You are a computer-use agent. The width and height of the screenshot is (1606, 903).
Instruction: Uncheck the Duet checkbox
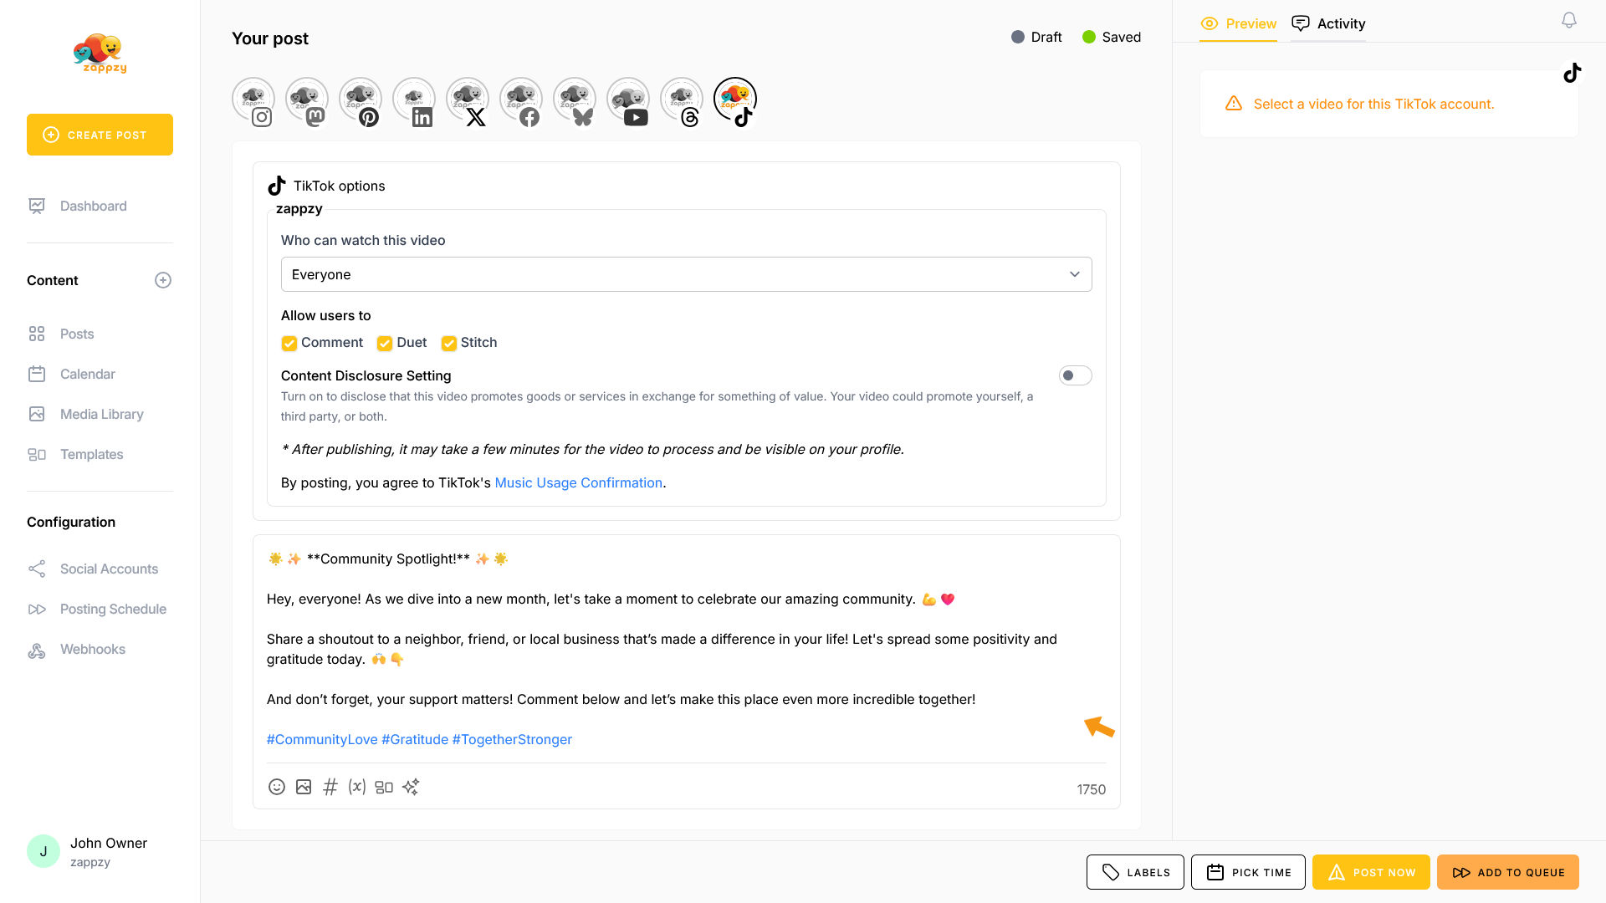coord(385,344)
